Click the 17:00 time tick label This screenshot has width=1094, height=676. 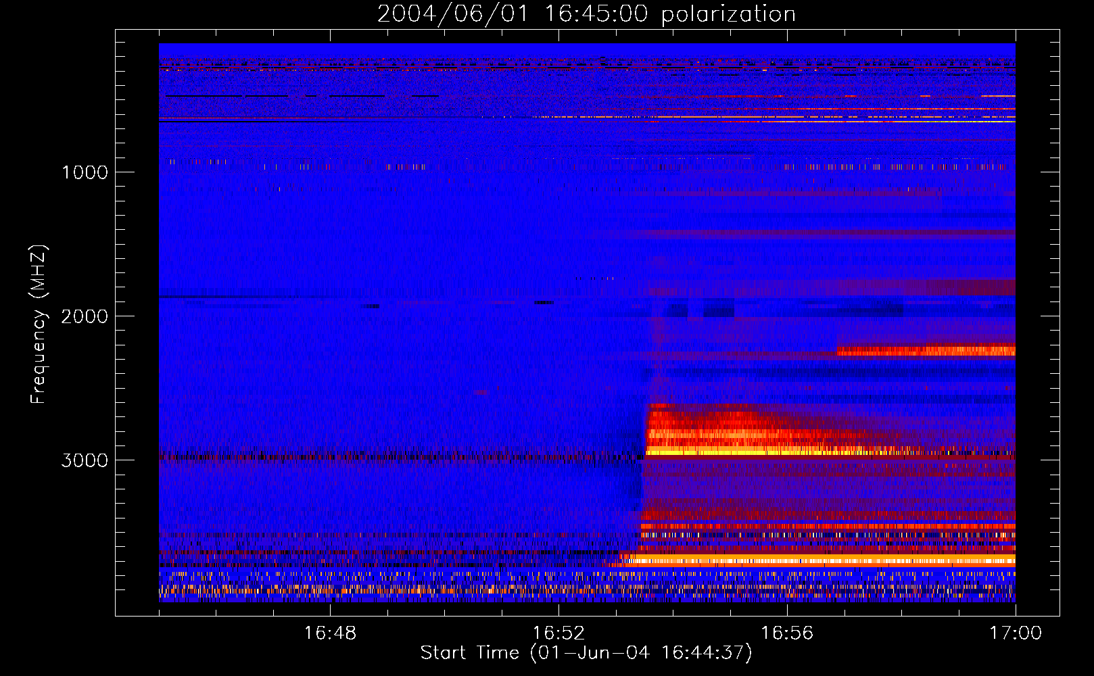1016,633
